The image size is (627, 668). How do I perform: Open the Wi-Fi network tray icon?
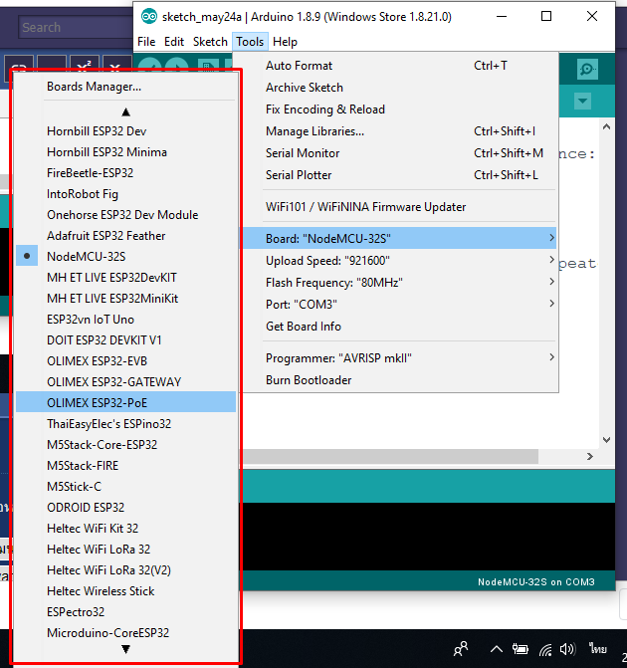[545, 650]
